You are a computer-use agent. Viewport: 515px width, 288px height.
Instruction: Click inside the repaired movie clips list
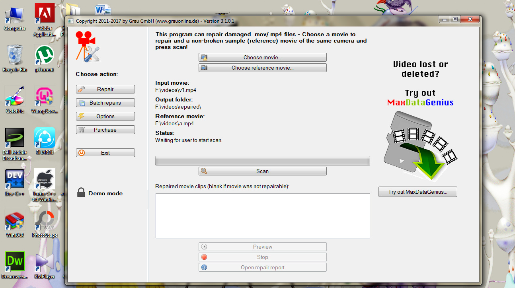(x=262, y=216)
